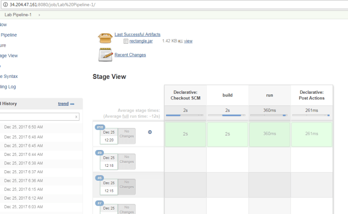Download the rectangle.jar artifact
The width and height of the screenshot is (348, 214).
point(141,41)
